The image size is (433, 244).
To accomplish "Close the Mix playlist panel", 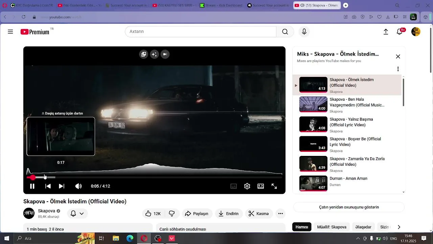I will (x=398, y=57).
